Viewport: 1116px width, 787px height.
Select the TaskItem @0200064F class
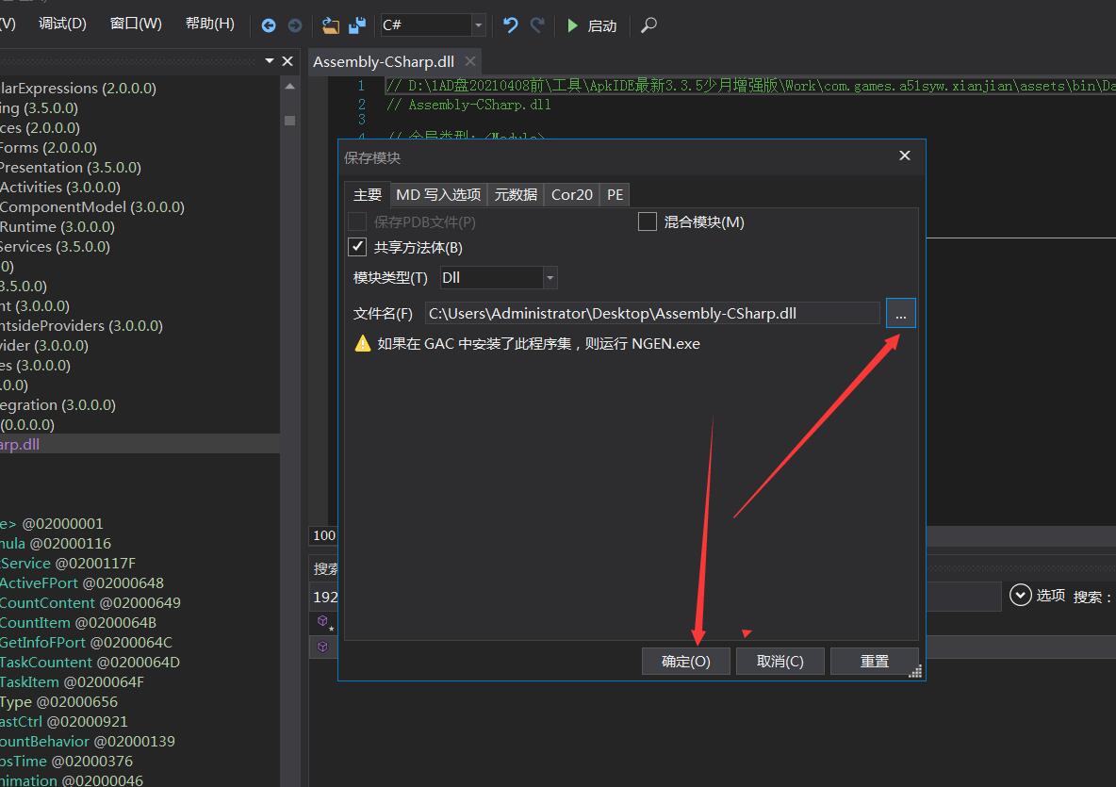click(72, 681)
